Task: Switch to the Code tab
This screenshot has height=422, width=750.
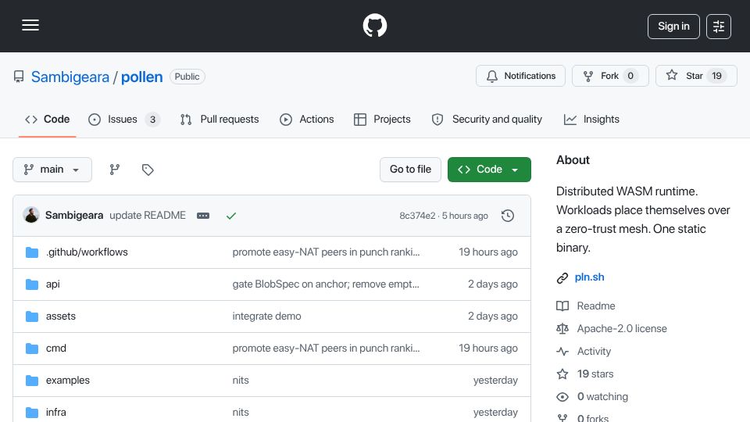Action: pos(48,119)
